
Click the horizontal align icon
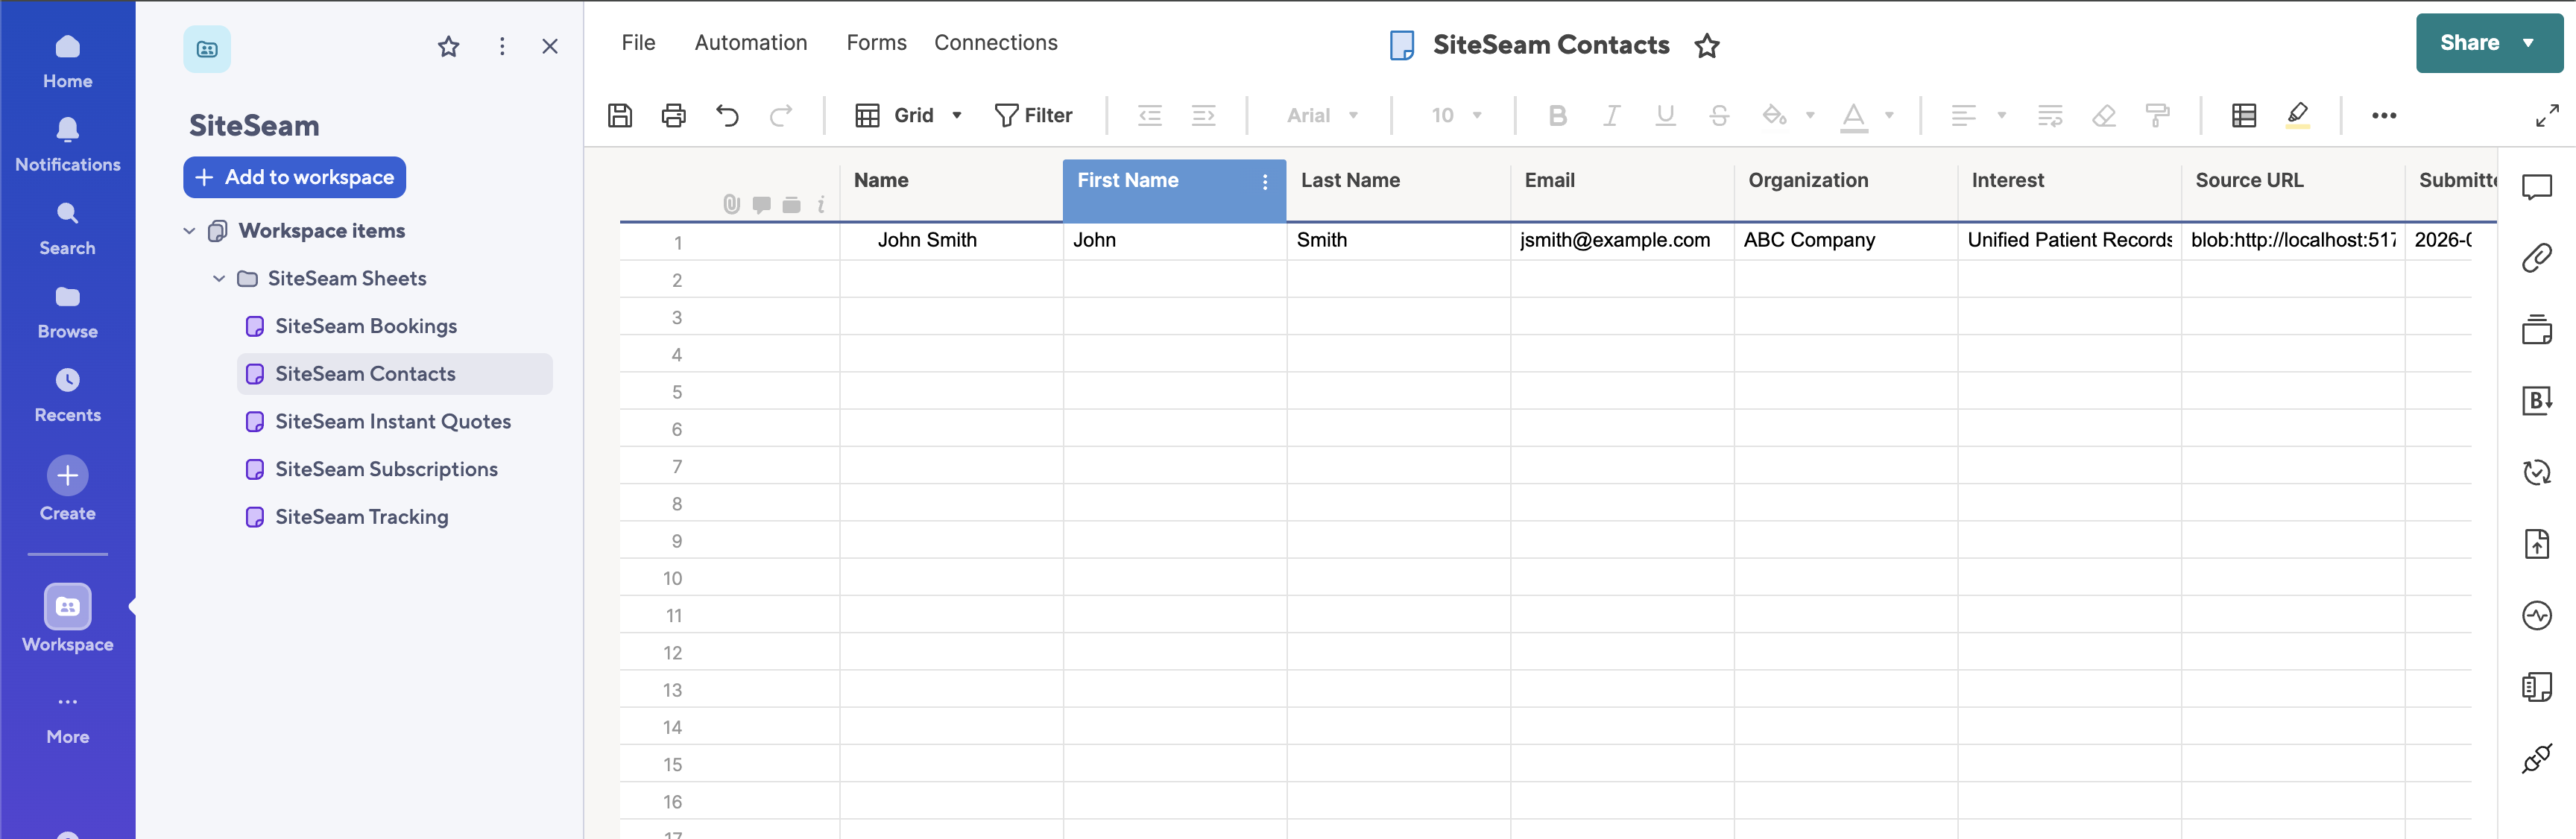click(1964, 115)
